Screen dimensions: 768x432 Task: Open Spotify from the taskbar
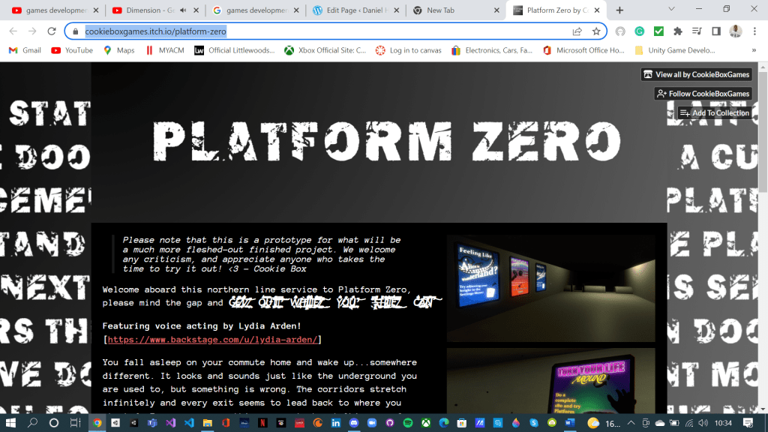pyautogui.click(x=408, y=423)
